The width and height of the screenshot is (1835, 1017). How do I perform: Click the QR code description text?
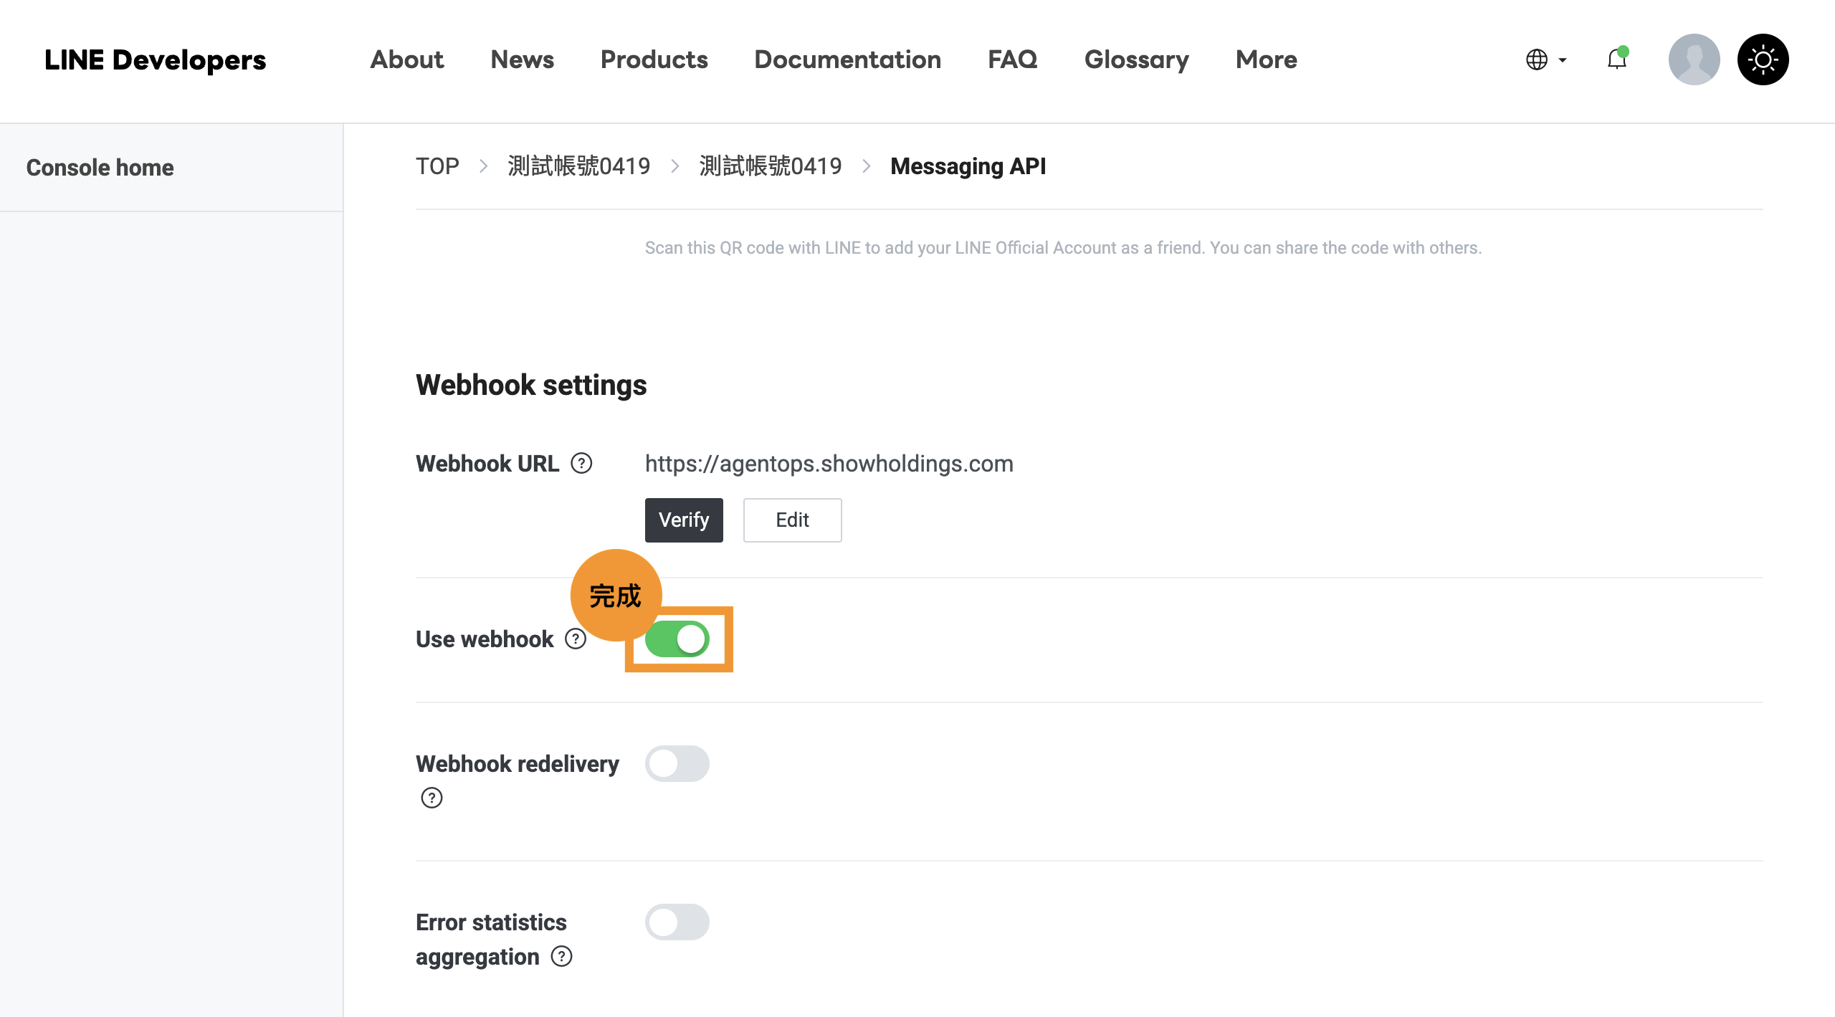(x=1063, y=248)
